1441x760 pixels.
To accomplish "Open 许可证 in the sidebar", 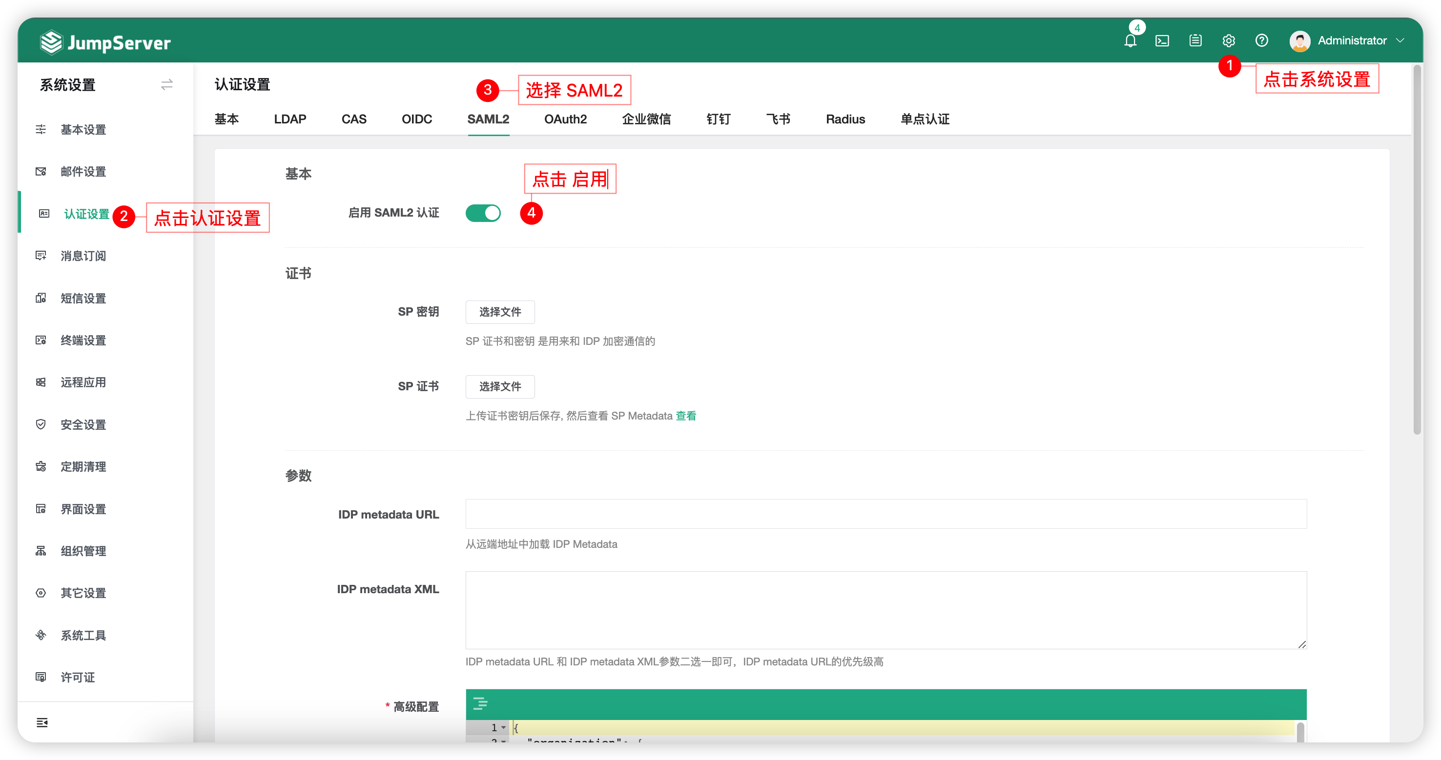I will (78, 677).
